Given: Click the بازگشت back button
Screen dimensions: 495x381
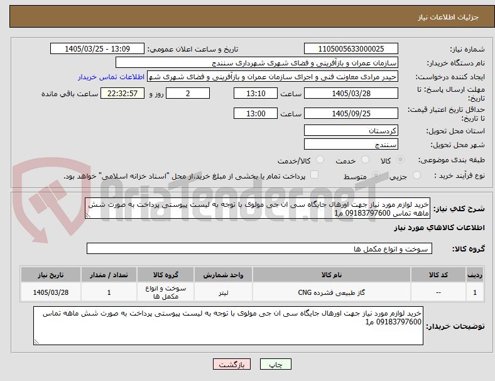Looking at the screenshot, I should [x=232, y=364].
